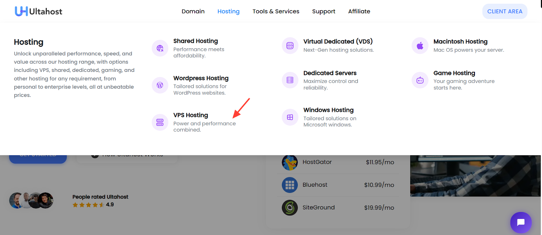Image resolution: width=542 pixels, height=235 pixels.
Task: Click the Hosting section heading
Action: point(28,42)
